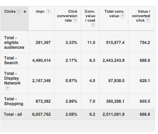Click impressions value 4,490,414
This screenshot has width=158, height=134.
pos(41,60)
